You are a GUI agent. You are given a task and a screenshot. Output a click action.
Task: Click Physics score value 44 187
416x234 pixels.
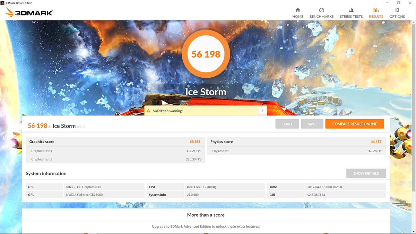click(376, 142)
